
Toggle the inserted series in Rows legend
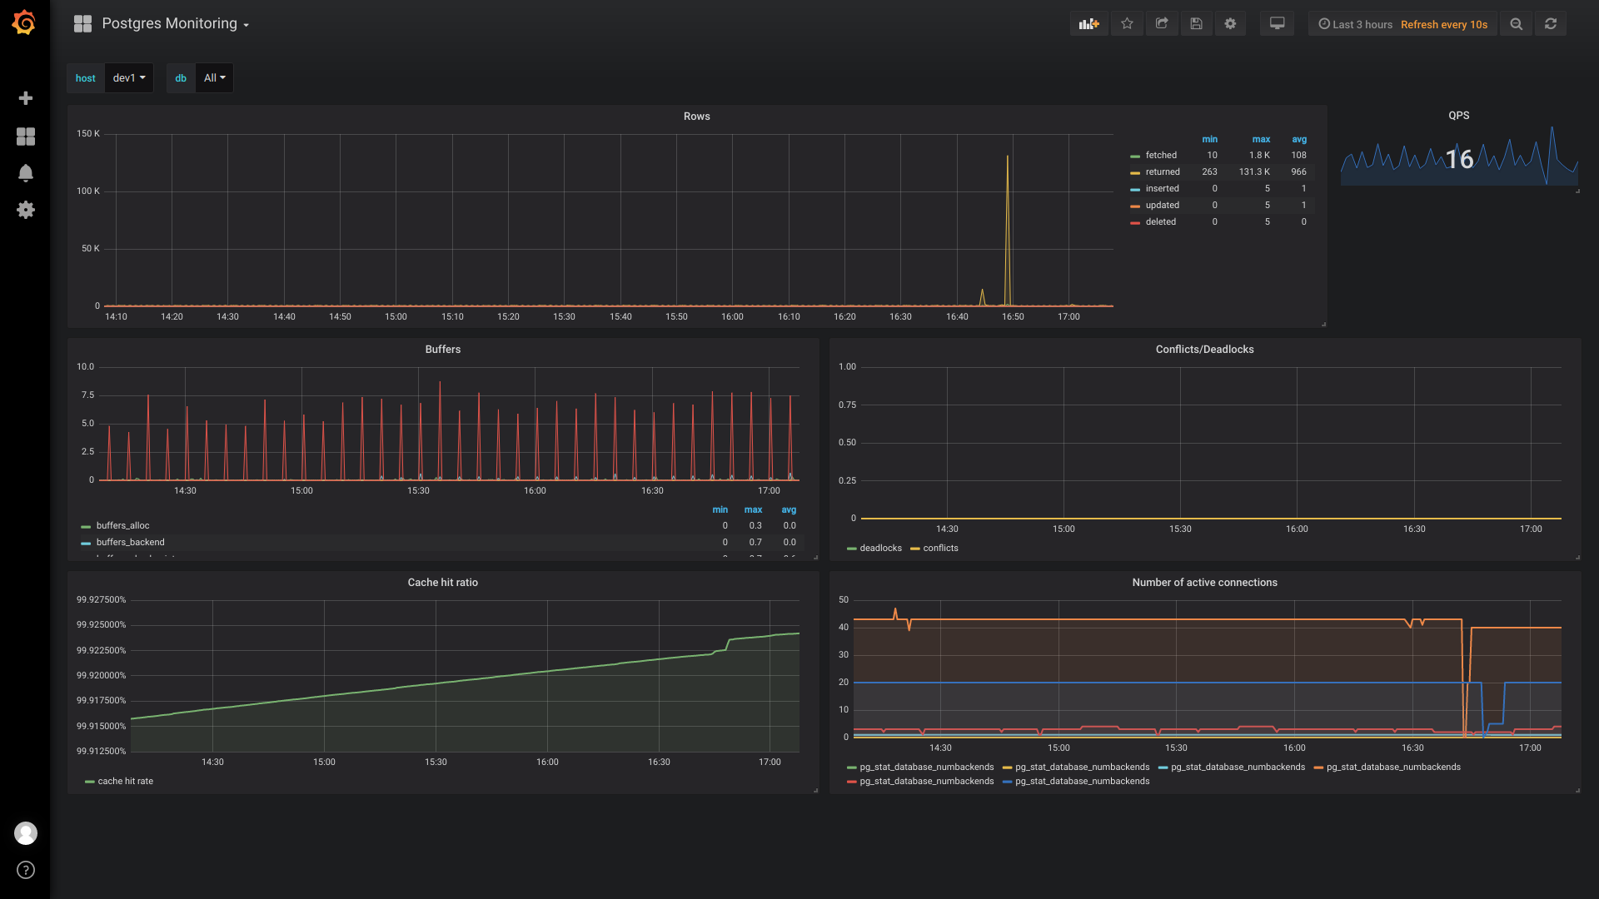click(1162, 188)
